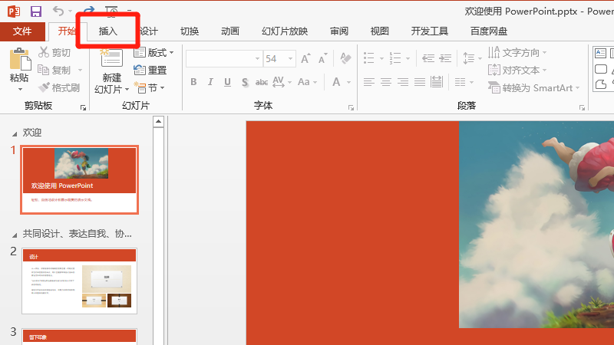Image resolution: width=614 pixels, height=345 pixels.
Task: Open the Layout (版式) dropdown
Action: coord(154,53)
